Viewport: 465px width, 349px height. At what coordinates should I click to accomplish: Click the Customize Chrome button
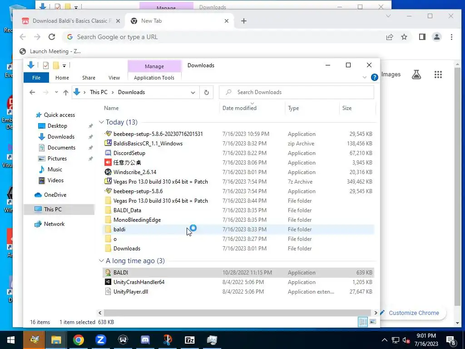412,313
